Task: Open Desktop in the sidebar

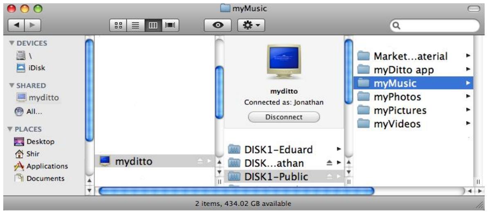Action: [x=34, y=142]
